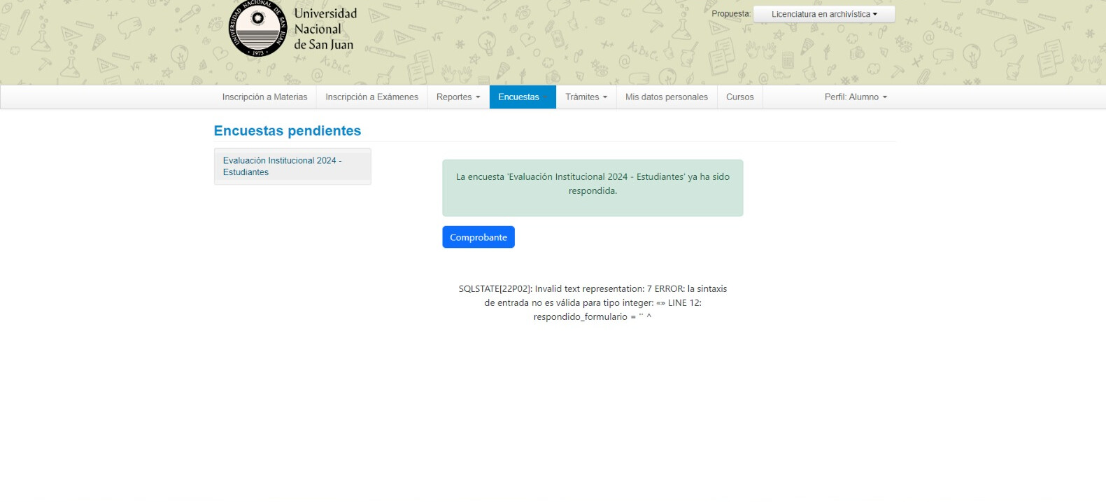The width and height of the screenshot is (1106, 502).
Task: Open the Propuesta career dropdown
Action: pos(823,14)
